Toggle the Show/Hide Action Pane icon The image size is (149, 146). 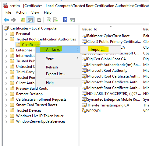pyautogui.click(x=72, y=20)
